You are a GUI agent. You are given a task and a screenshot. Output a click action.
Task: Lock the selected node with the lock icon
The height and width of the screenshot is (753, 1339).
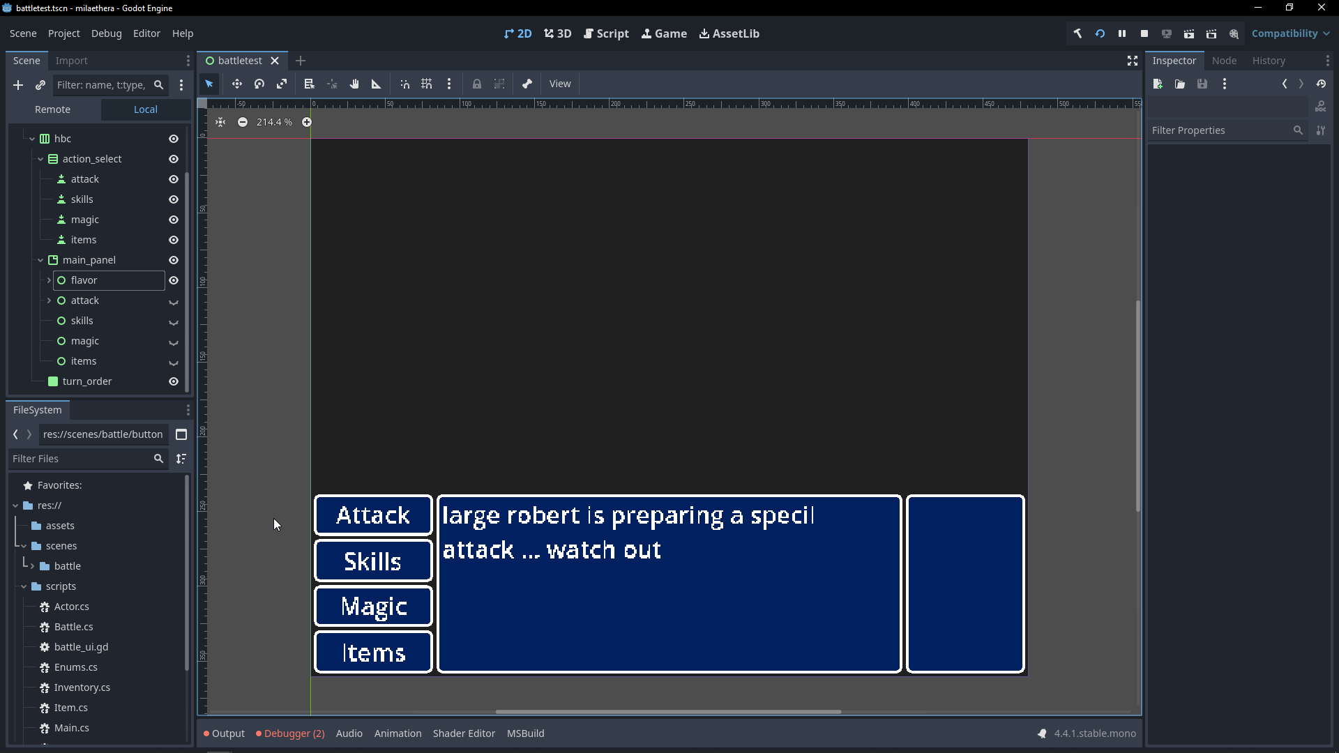477,84
